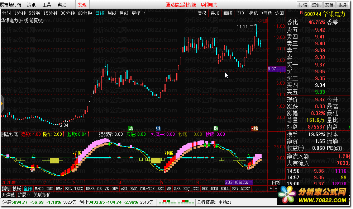
Task: Apply the KDJ indicator
Action: click(x=187, y=189)
